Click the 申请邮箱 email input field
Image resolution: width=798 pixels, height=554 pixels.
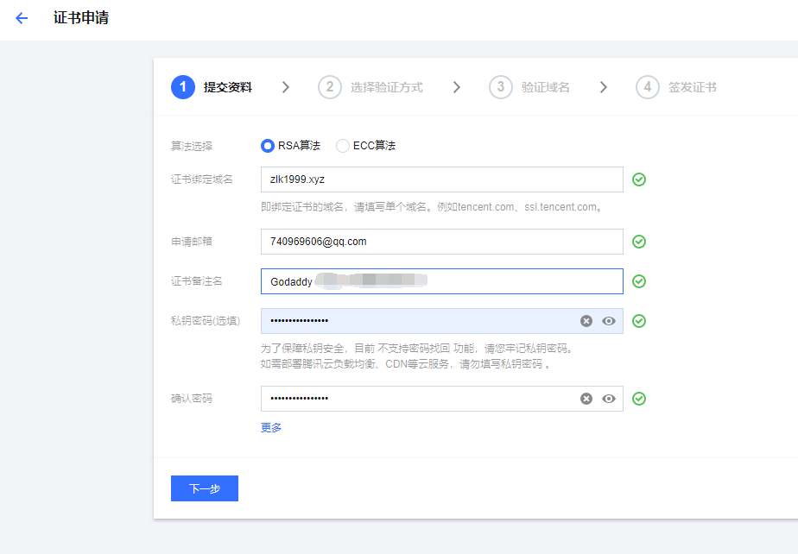(441, 242)
